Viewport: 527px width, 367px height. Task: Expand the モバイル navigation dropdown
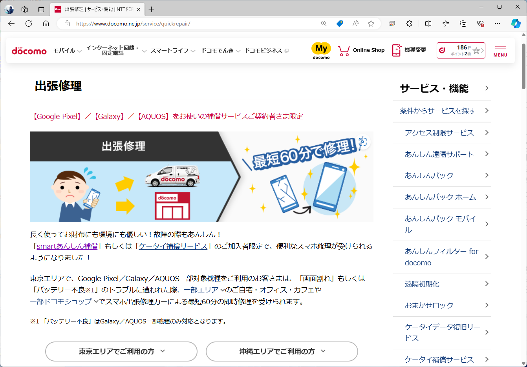pos(68,51)
